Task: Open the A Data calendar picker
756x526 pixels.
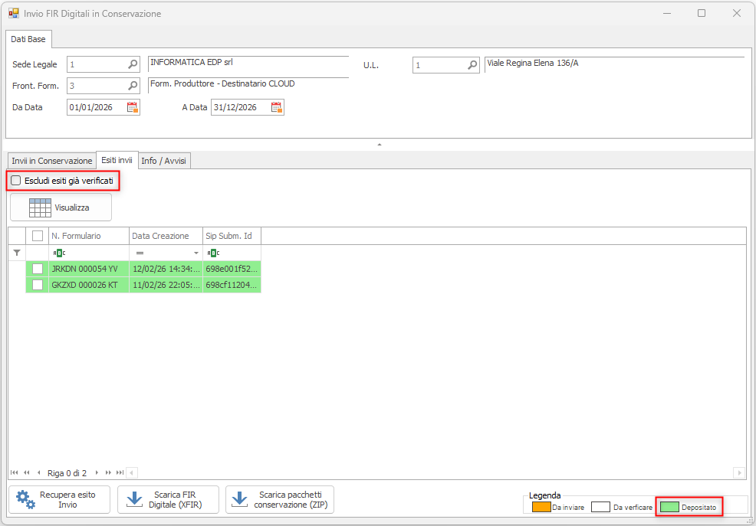Action: click(x=276, y=108)
